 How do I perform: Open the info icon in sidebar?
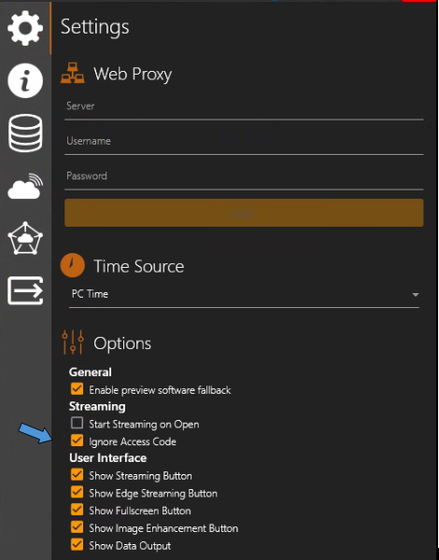(x=25, y=80)
